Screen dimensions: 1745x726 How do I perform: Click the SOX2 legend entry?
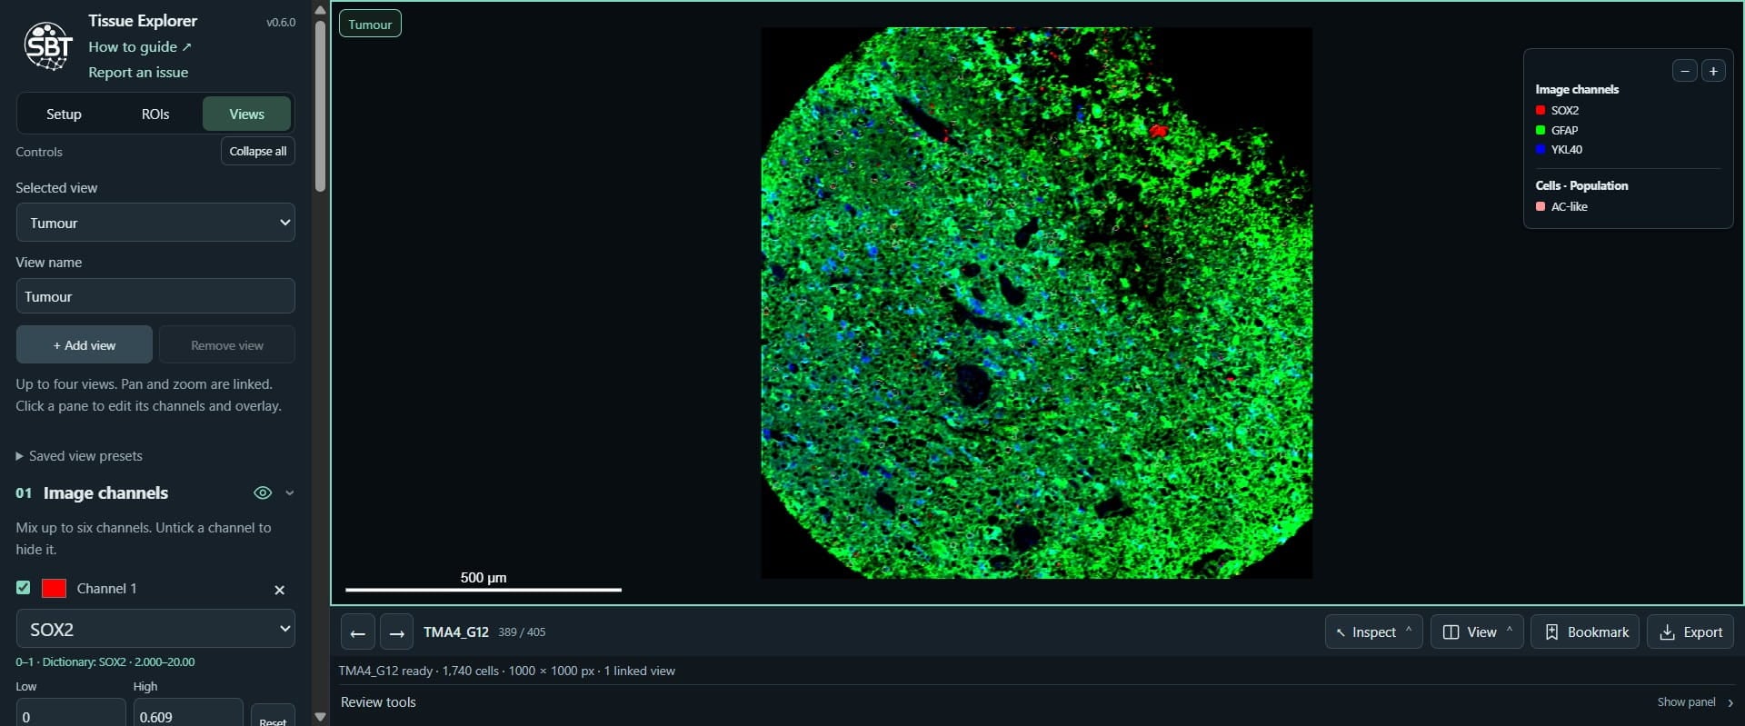point(1557,110)
